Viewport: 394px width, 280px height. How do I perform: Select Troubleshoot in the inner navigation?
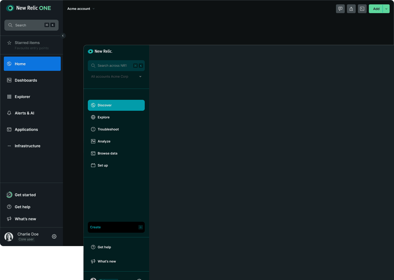(x=116, y=129)
